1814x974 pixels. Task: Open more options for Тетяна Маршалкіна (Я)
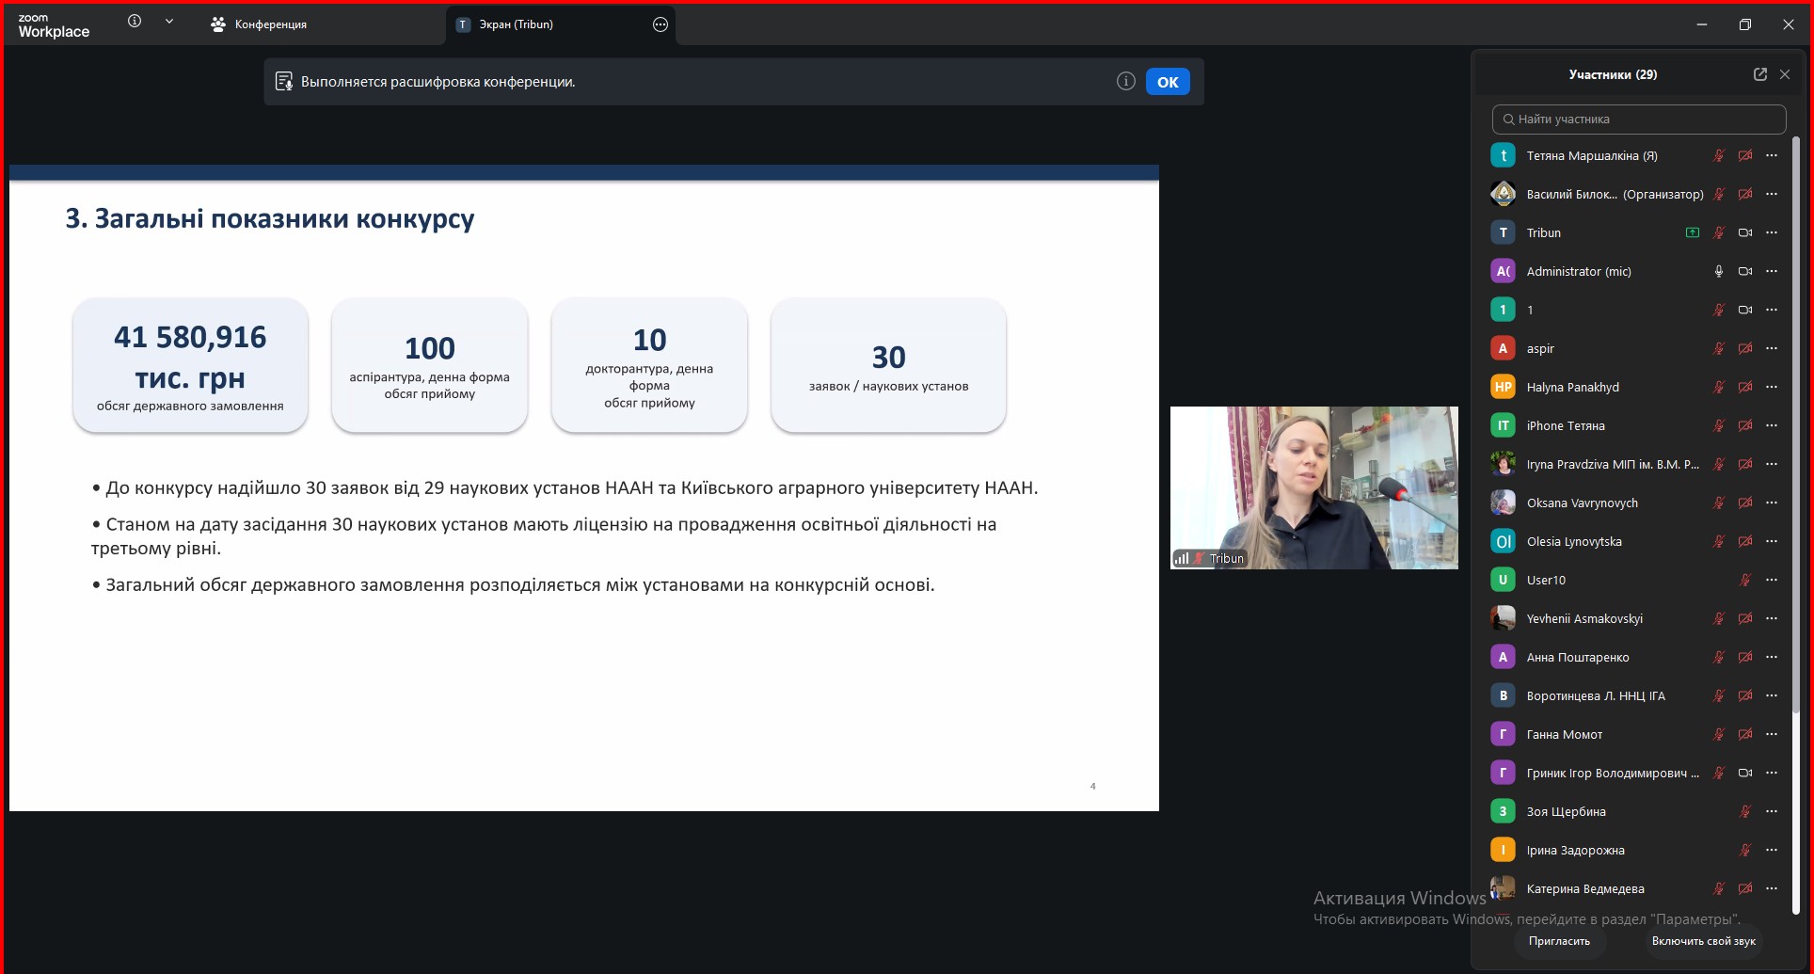(1772, 155)
